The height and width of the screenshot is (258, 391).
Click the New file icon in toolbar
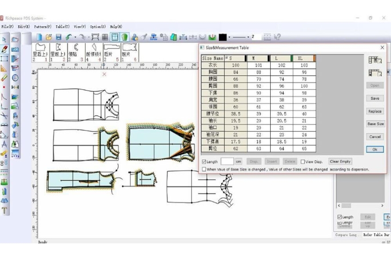click(39, 37)
